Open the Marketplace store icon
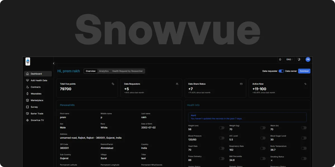Image resolution: width=335 pixels, height=167 pixels. (x=27, y=100)
